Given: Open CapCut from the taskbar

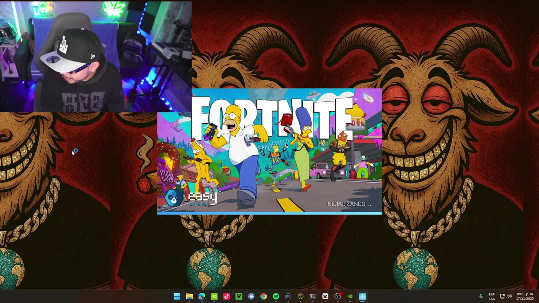Looking at the screenshot, I should point(325,296).
